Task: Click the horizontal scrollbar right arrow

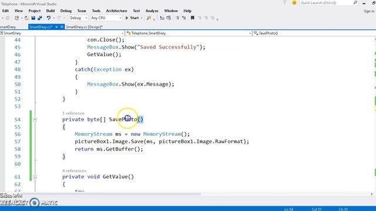Action: (372, 194)
